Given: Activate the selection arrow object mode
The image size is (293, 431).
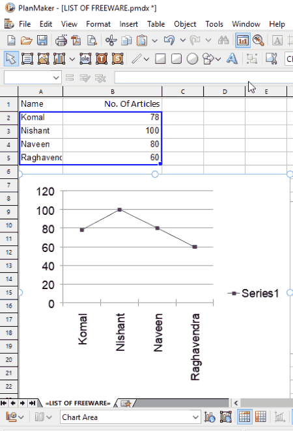Looking at the screenshot, I should [x=11, y=59].
